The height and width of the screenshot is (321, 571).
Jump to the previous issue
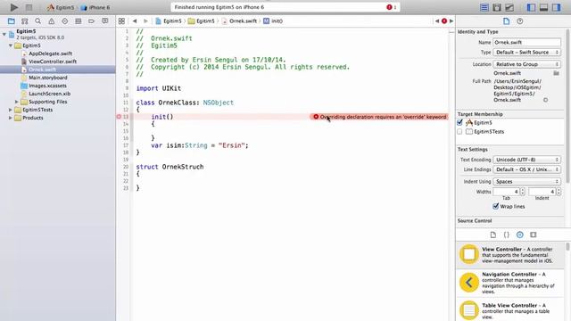pyautogui.click(x=437, y=21)
